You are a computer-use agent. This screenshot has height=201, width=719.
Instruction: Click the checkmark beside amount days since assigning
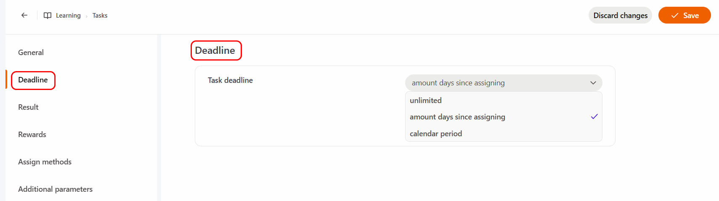[x=594, y=116]
